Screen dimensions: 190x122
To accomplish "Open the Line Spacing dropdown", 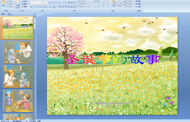I will 75,3.
